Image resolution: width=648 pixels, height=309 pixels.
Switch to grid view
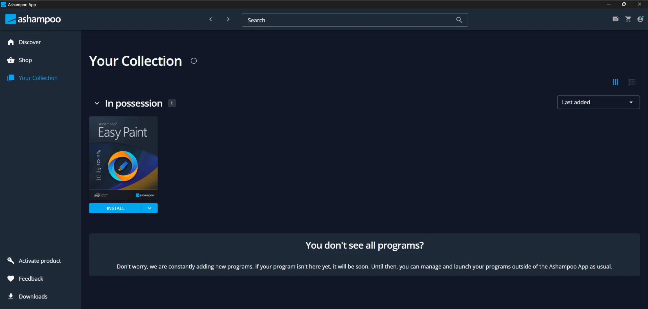pyautogui.click(x=616, y=82)
